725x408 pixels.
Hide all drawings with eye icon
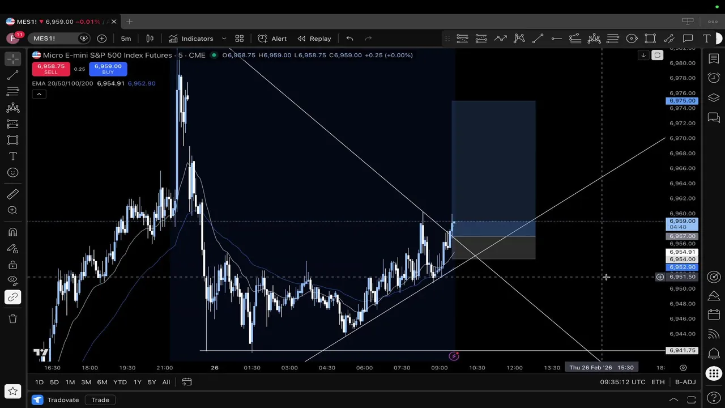[x=12, y=280]
